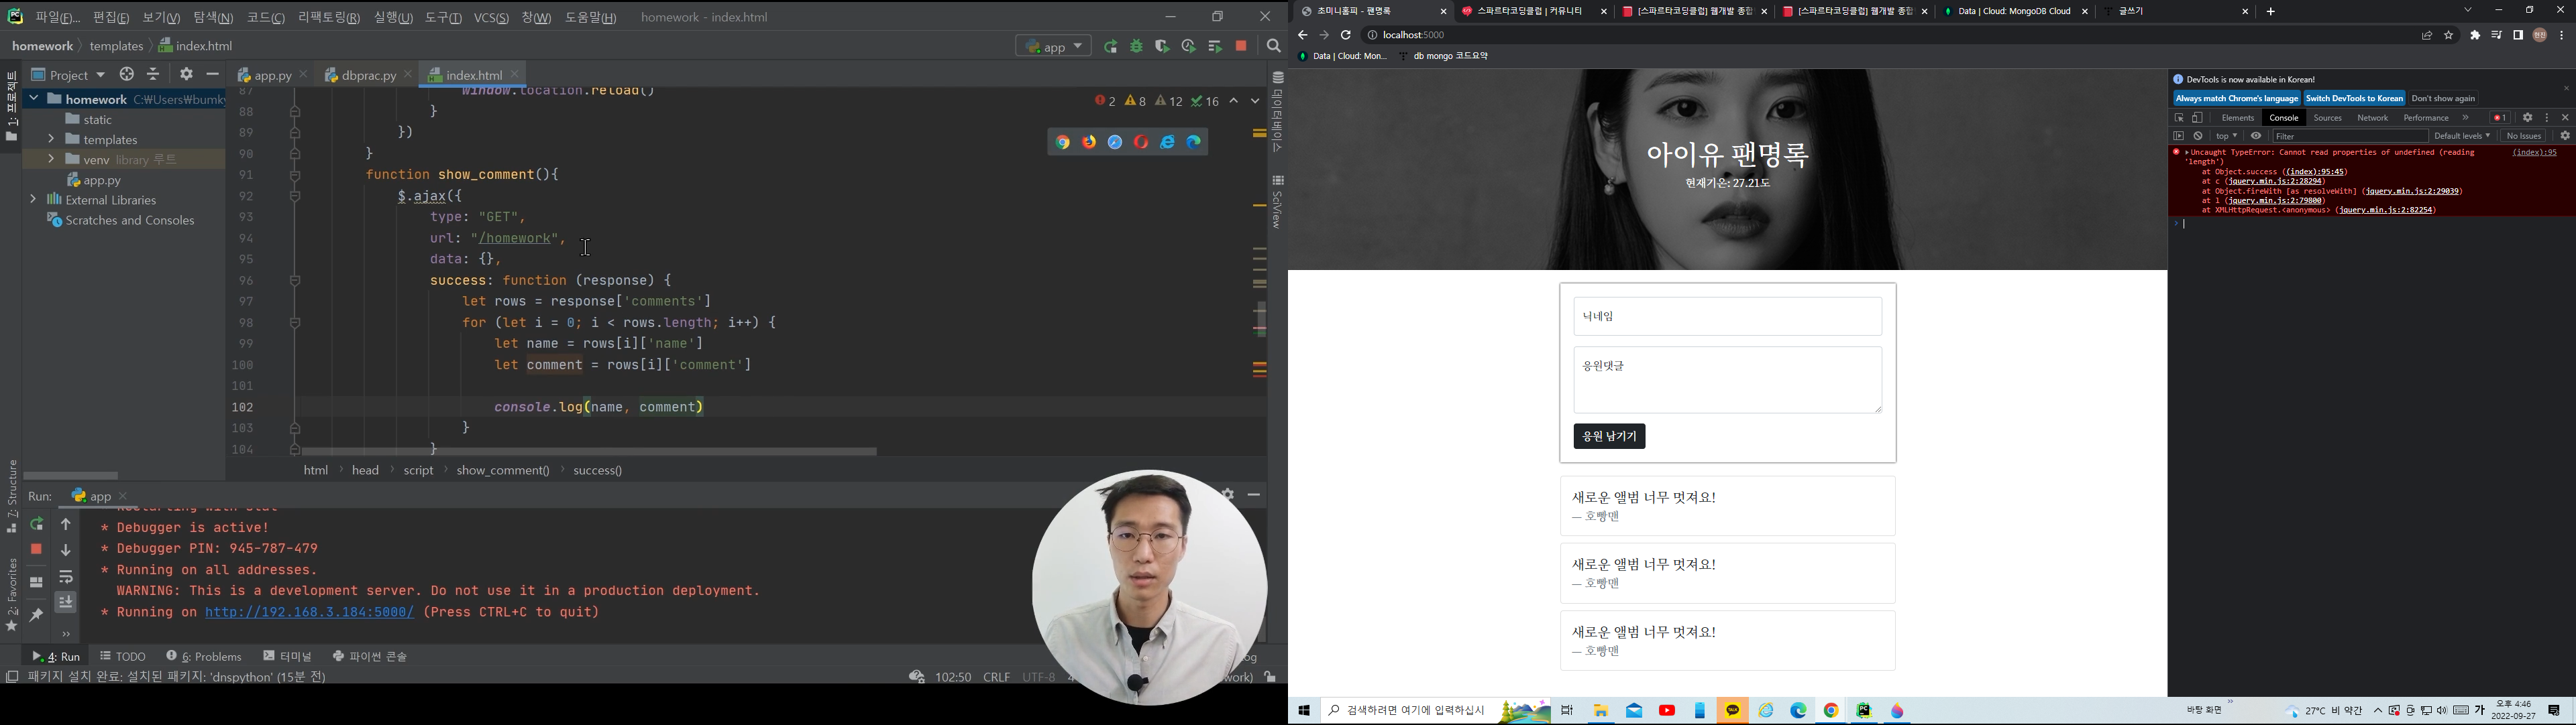2576x725 pixels.
Task: Click the inspect element icon in DevTools
Action: pos(2179,118)
